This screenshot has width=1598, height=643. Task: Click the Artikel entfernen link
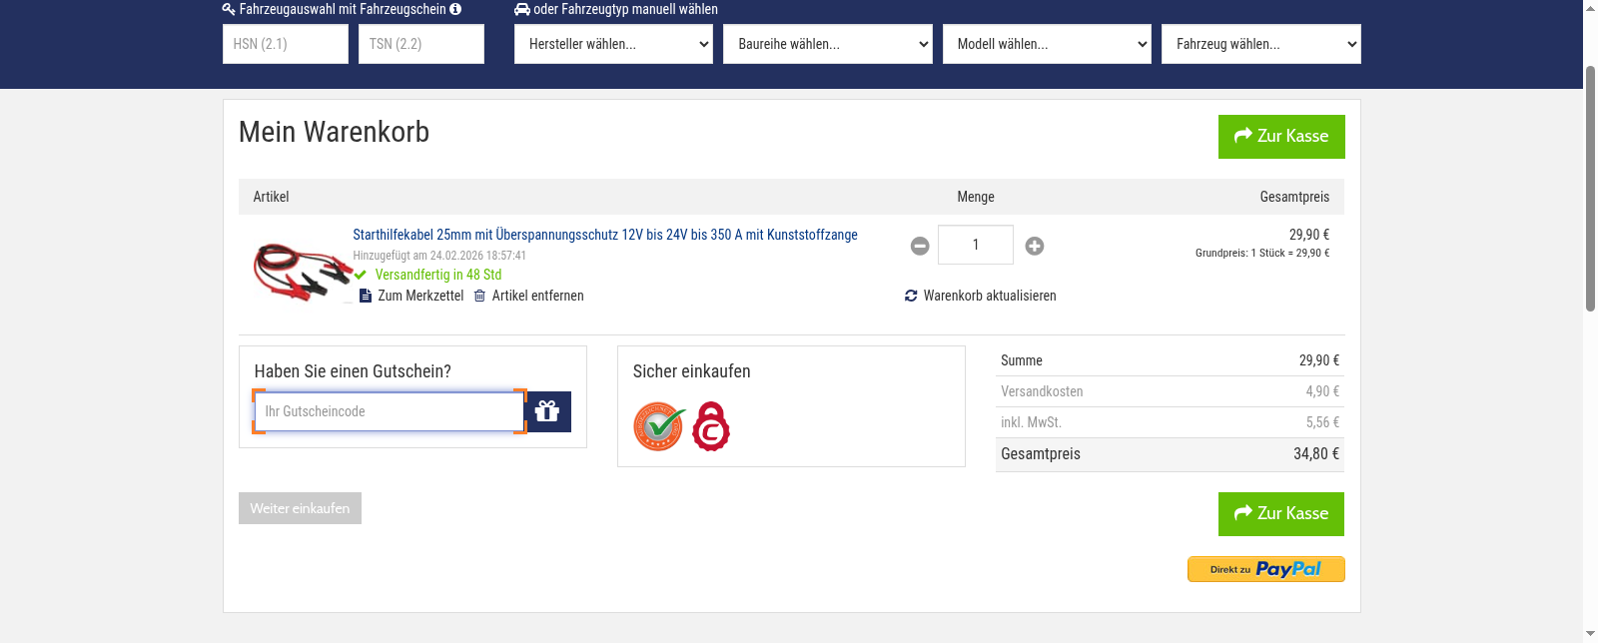(537, 296)
